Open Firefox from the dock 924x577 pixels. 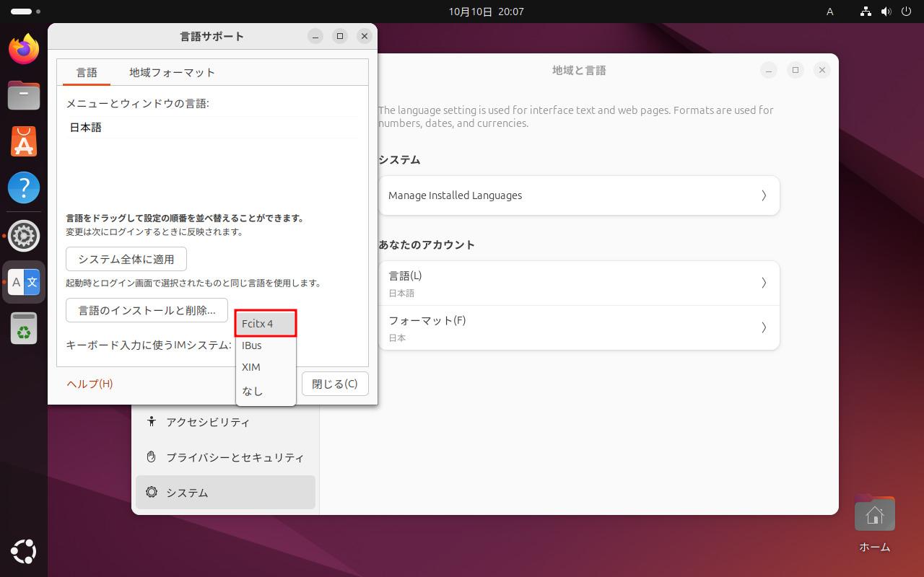pos(23,49)
